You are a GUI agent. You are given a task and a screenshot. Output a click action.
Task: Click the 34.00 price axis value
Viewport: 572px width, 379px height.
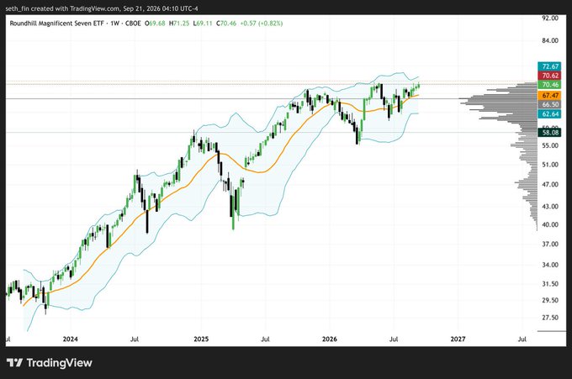click(x=550, y=265)
